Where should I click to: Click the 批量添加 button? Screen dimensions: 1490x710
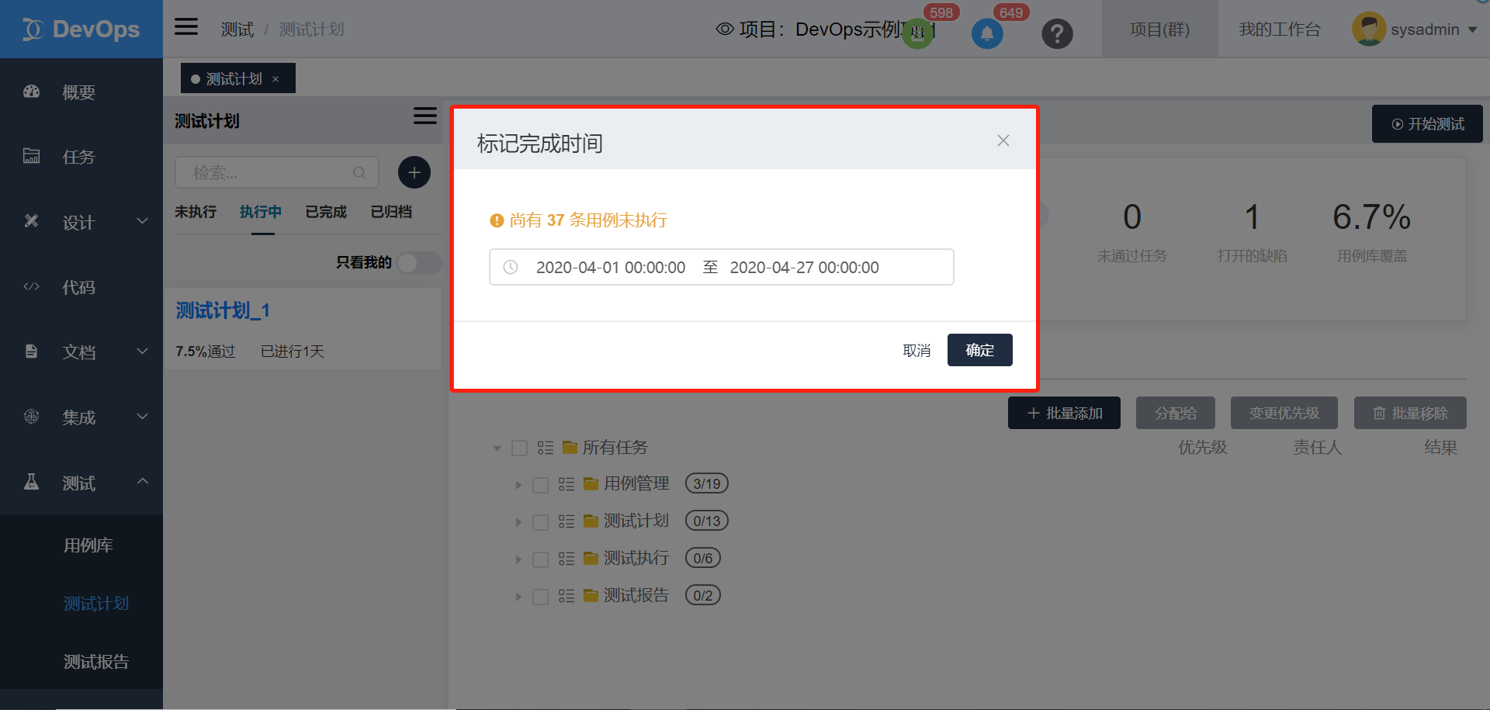click(1064, 413)
